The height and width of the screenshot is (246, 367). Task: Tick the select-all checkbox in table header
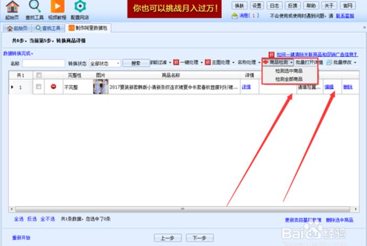[x=39, y=75]
